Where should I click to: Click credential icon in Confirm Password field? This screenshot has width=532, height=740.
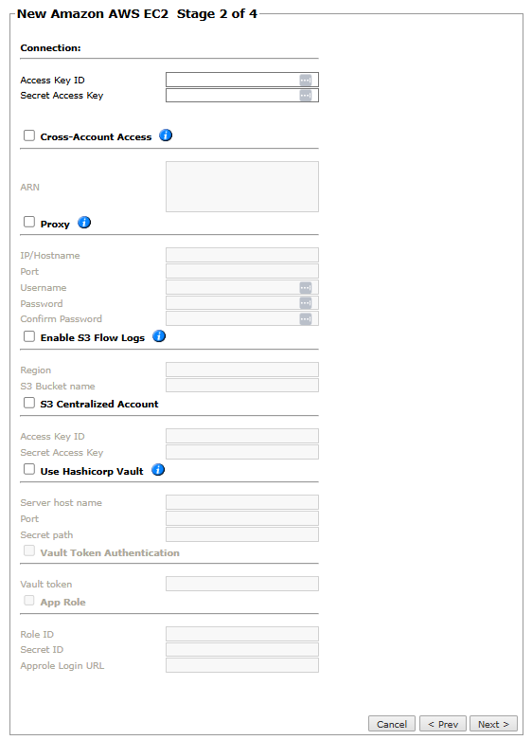306,319
